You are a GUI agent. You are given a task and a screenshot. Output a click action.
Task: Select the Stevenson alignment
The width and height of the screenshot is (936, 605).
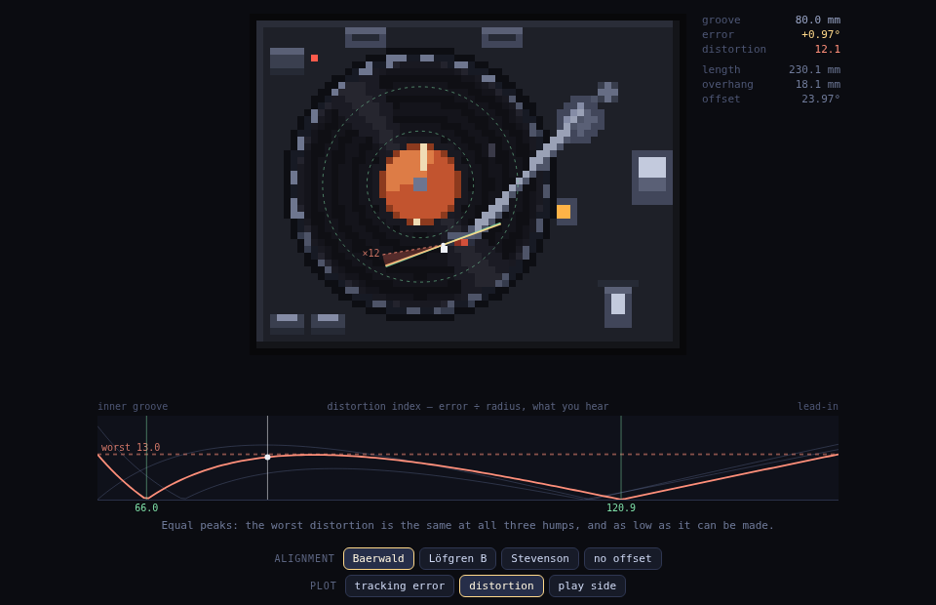coord(539,558)
